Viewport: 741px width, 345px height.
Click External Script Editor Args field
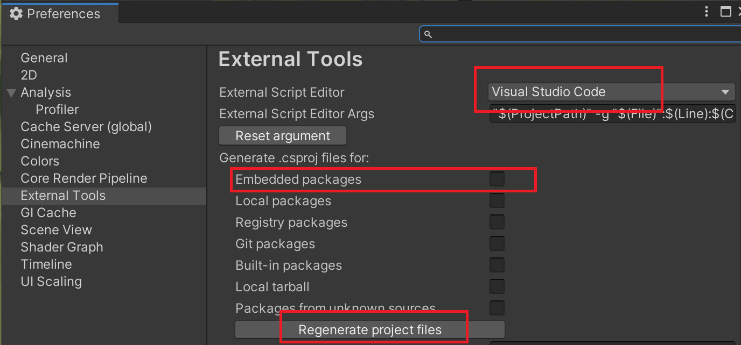pyautogui.click(x=612, y=114)
